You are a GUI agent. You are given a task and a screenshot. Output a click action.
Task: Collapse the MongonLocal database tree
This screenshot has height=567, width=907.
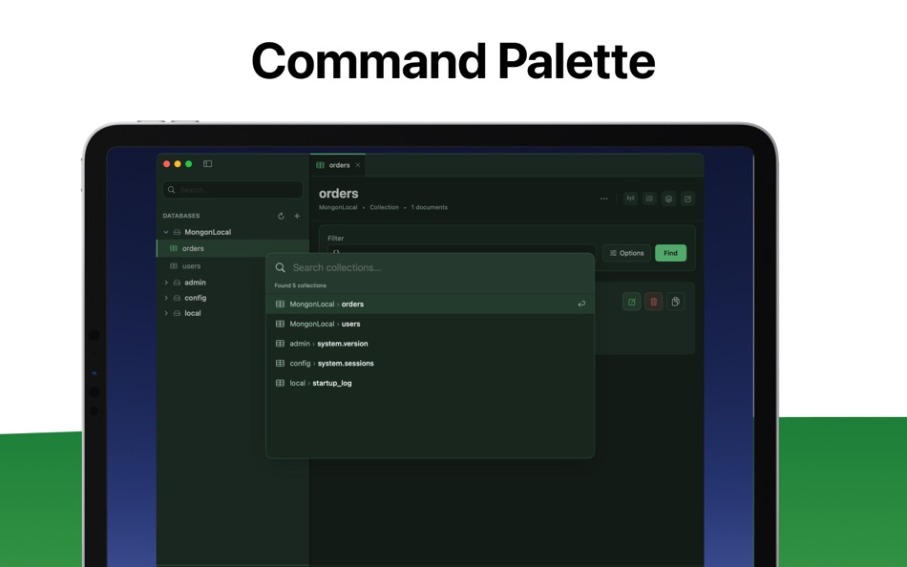click(x=165, y=231)
